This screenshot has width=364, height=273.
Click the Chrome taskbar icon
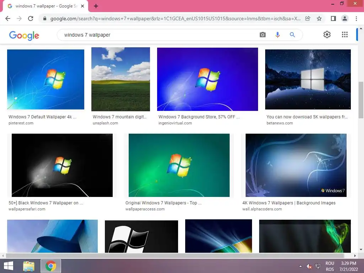(51, 266)
